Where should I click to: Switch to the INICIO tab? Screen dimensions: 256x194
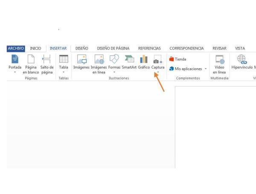click(x=36, y=49)
